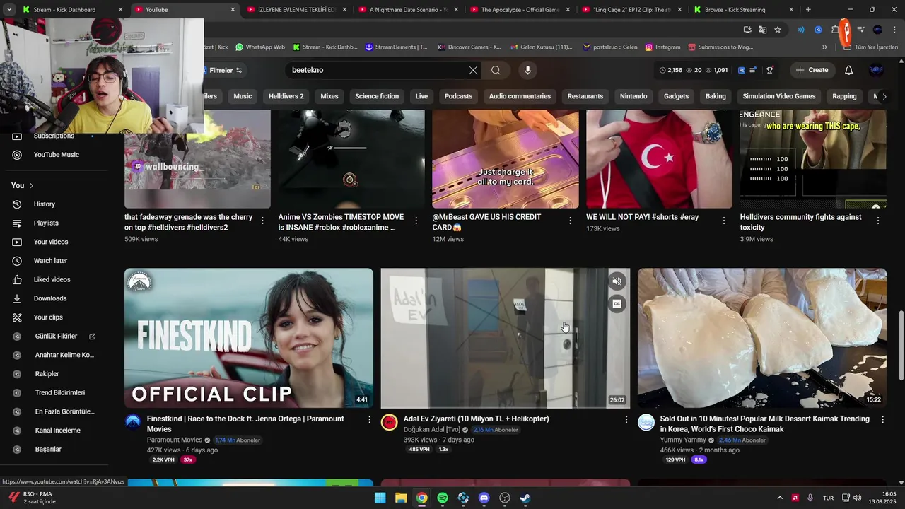The width and height of the screenshot is (905, 509).
Task: Show hidden bookmarks with double chevron
Action: pyautogui.click(x=824, y=47)
